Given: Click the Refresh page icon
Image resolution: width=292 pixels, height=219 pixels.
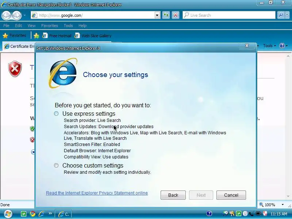Looking at the screenshot, I should [166, 15].
